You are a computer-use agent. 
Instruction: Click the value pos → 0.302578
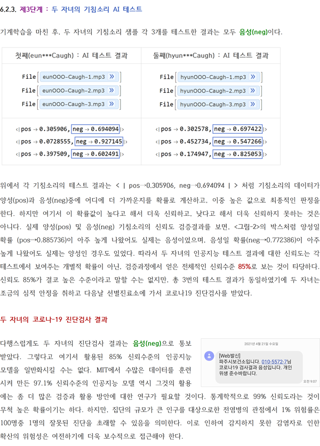pyautogui.click(x=185, y=129)
